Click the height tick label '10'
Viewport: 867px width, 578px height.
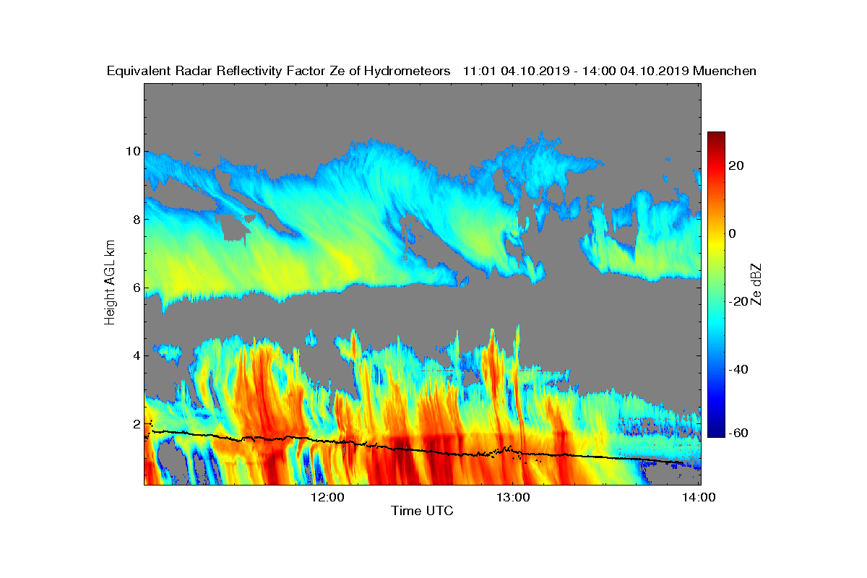[x=131, y=152]
